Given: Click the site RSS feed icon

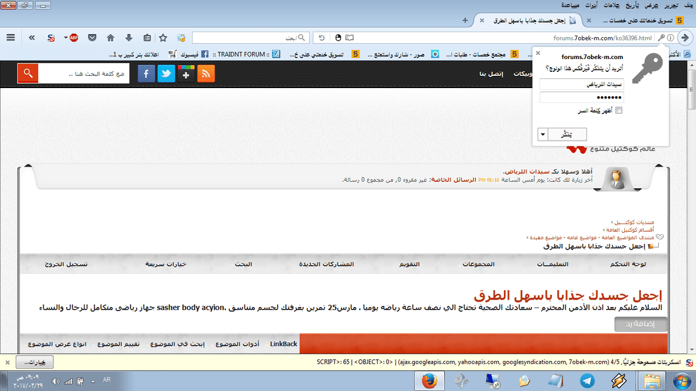Looking at the screenshot, I should point(206,74).
